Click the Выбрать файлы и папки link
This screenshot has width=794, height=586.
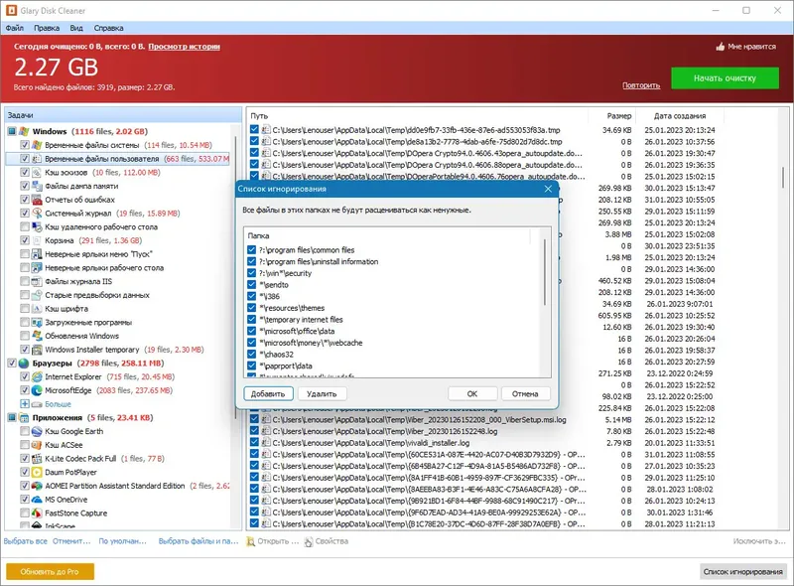[198, 541]
